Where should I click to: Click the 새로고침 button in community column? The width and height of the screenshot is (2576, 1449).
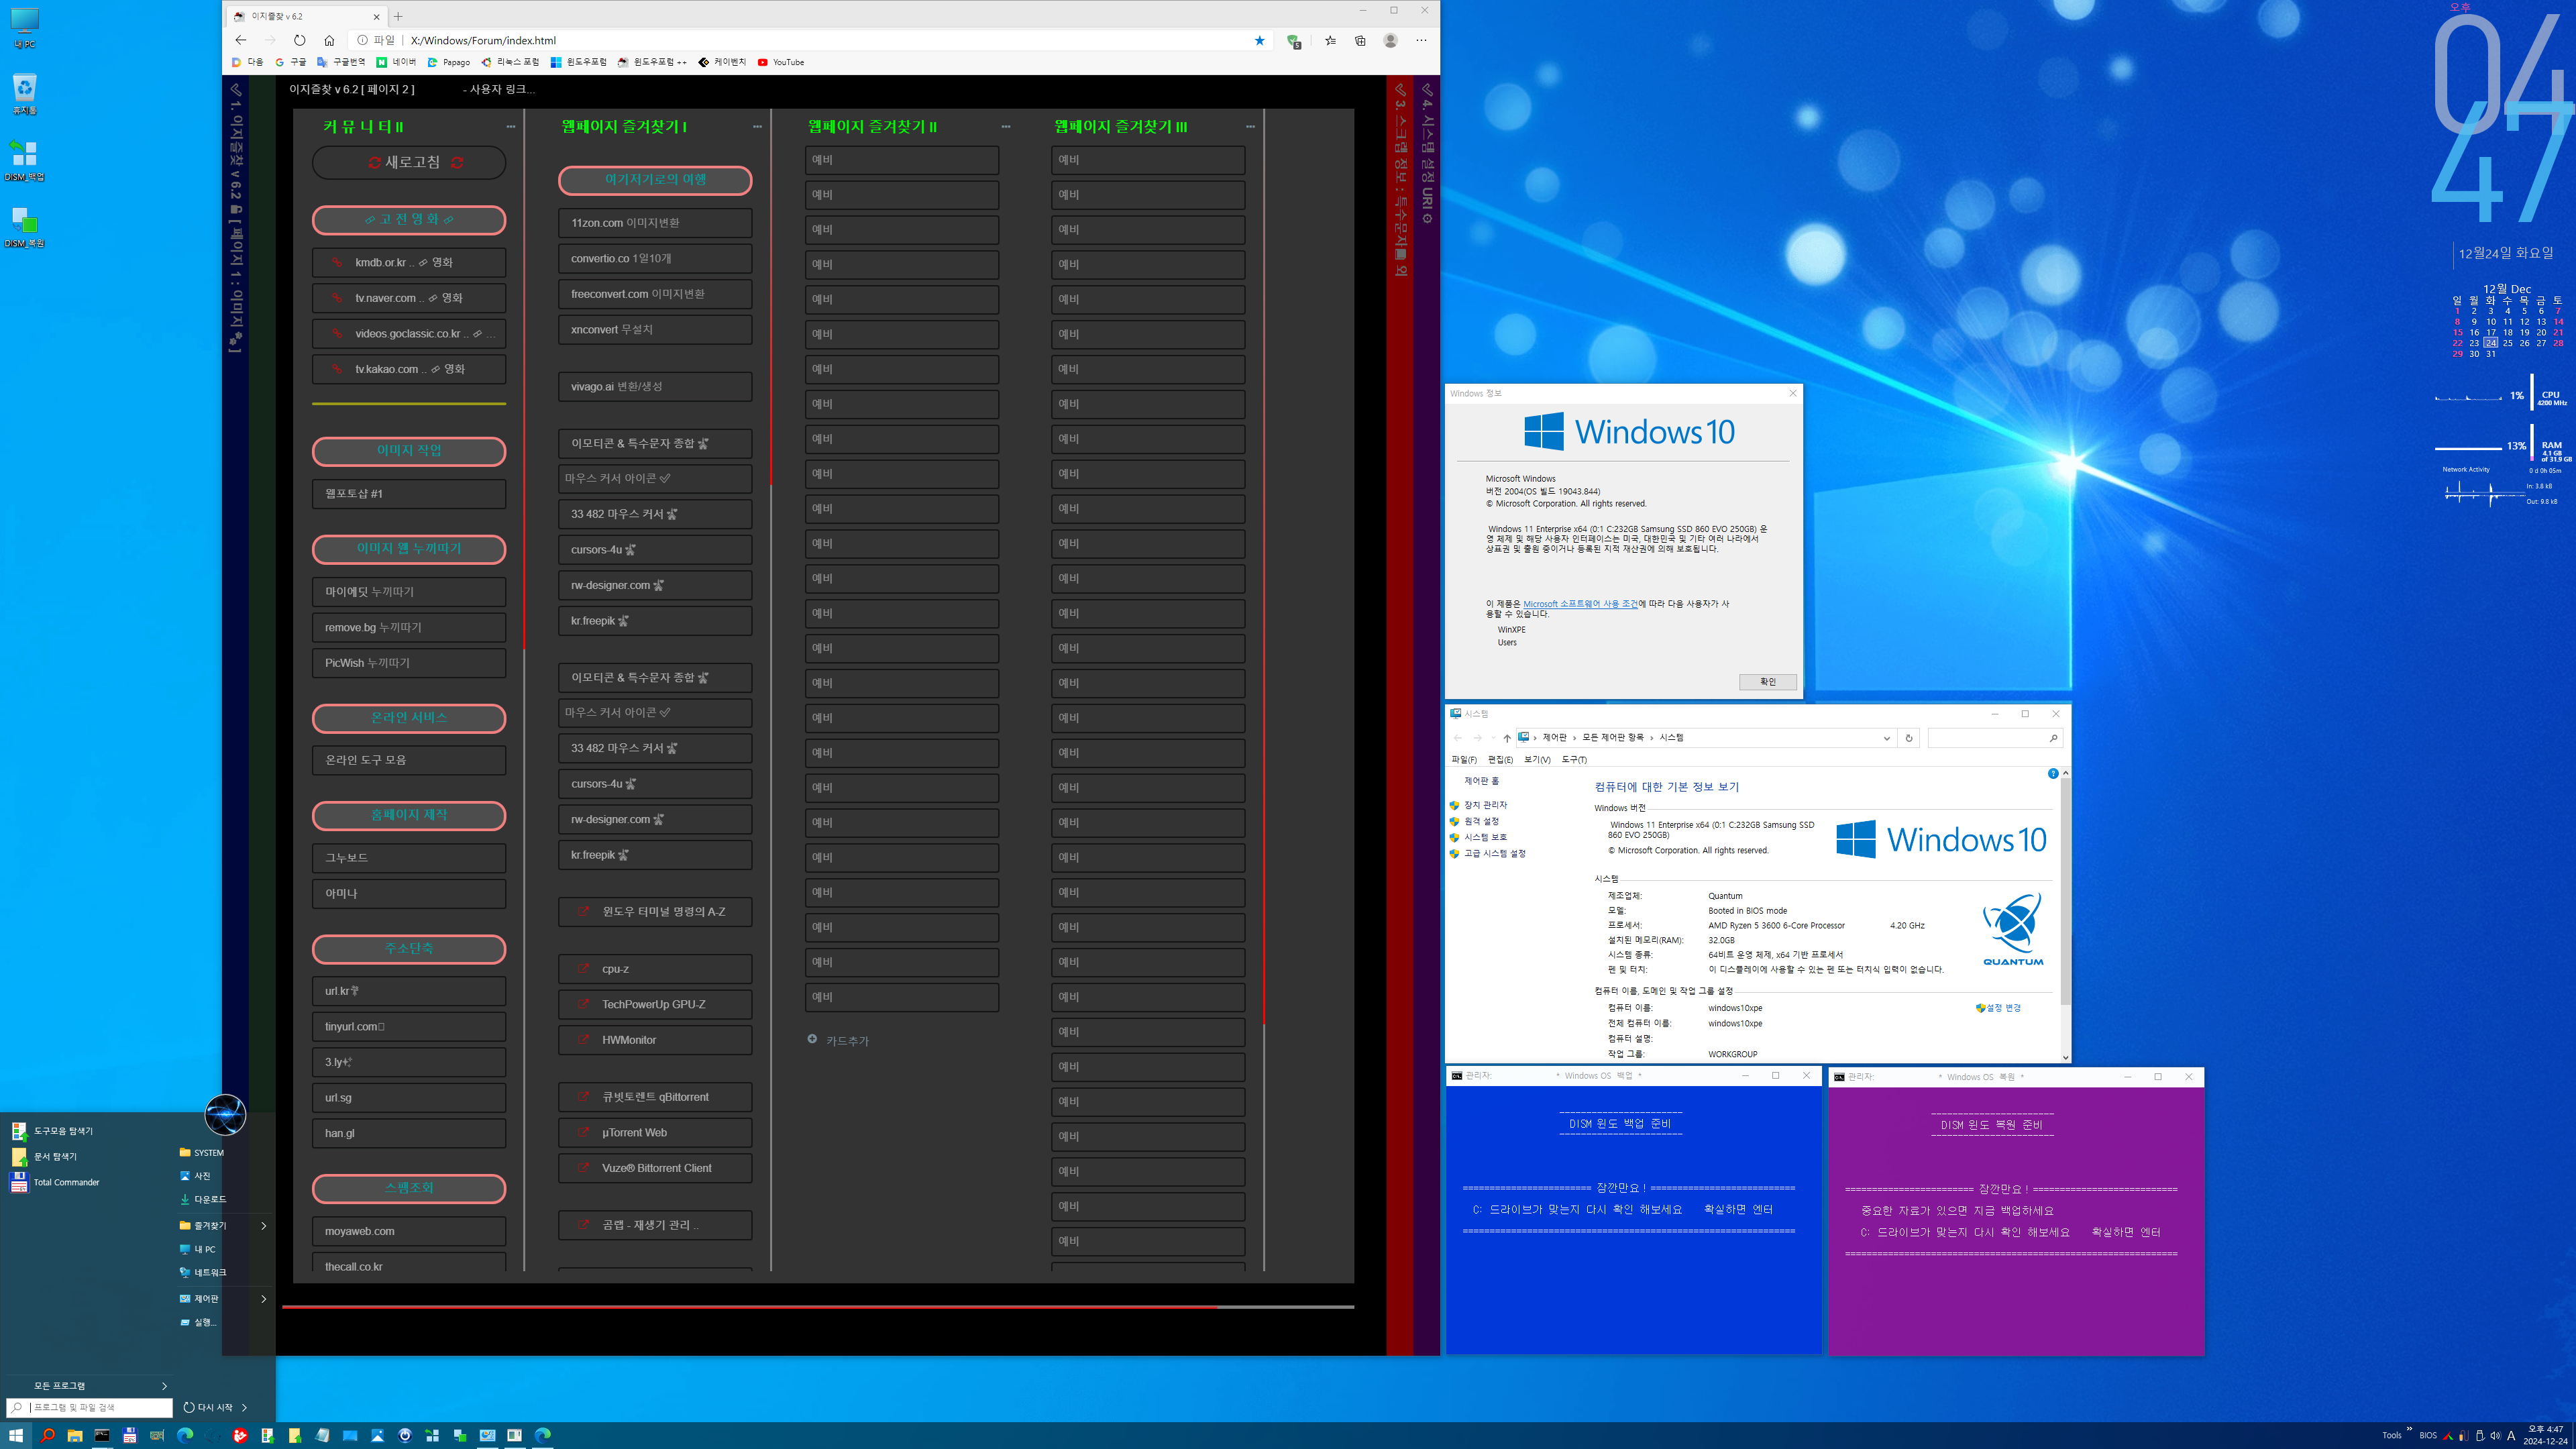(x=409, y=162)
